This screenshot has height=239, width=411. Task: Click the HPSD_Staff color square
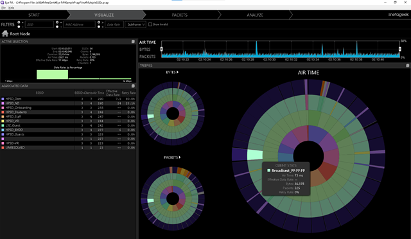click(3, 116)
